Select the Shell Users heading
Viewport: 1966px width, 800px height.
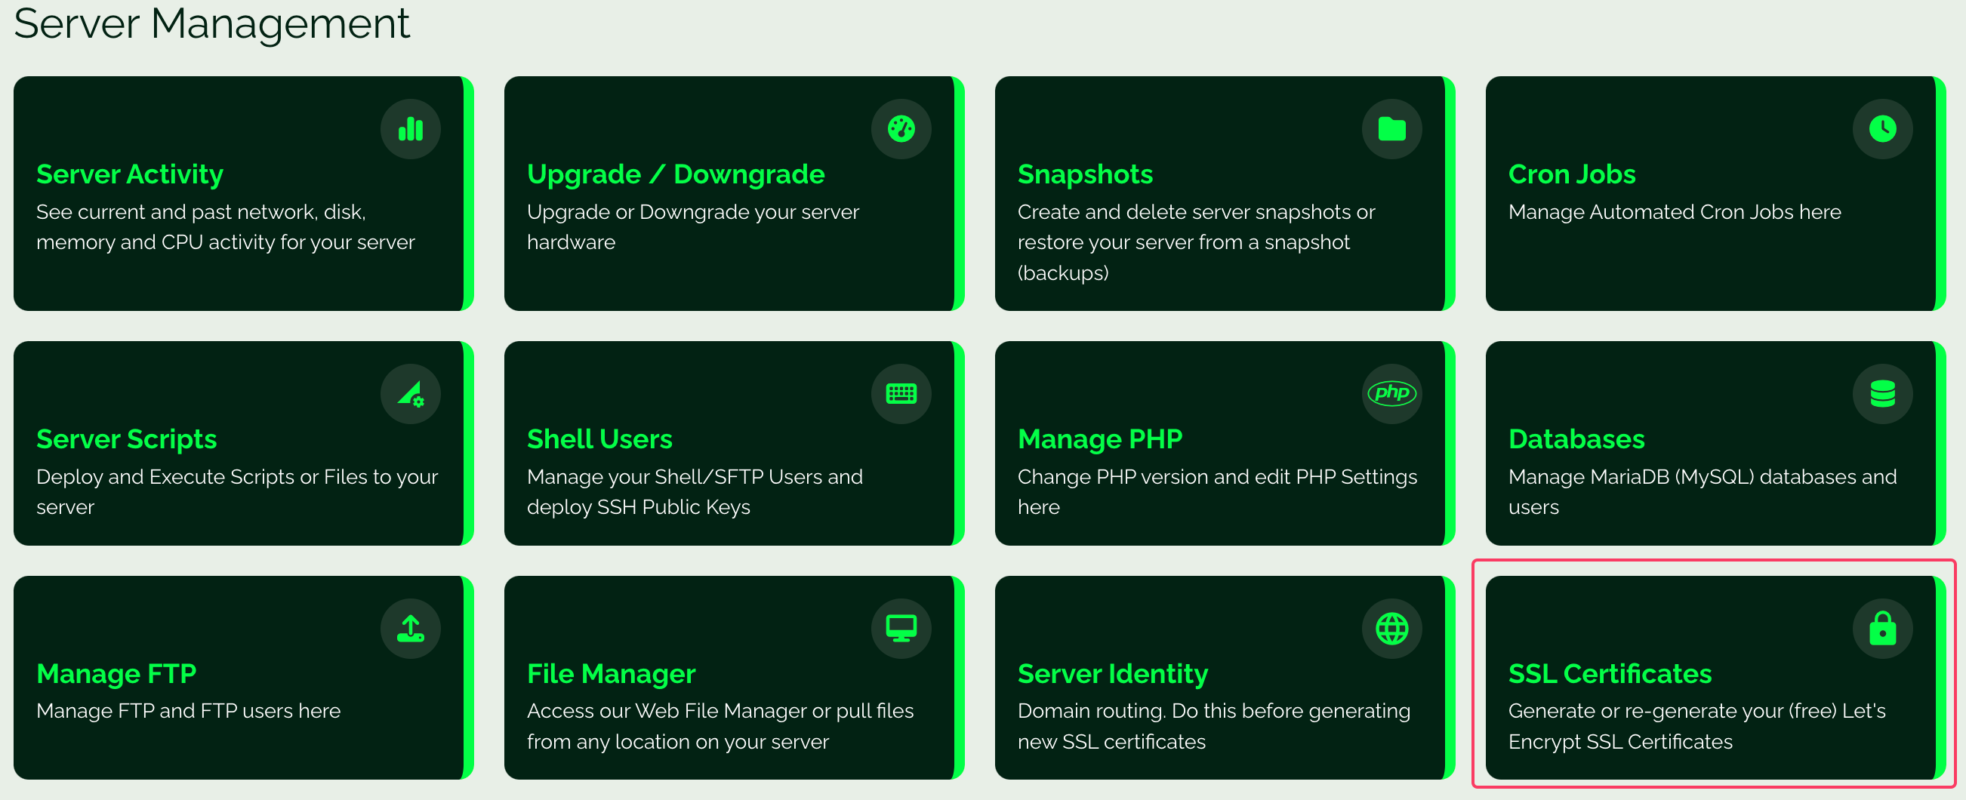pyautogui.click(x=599, y=439)
